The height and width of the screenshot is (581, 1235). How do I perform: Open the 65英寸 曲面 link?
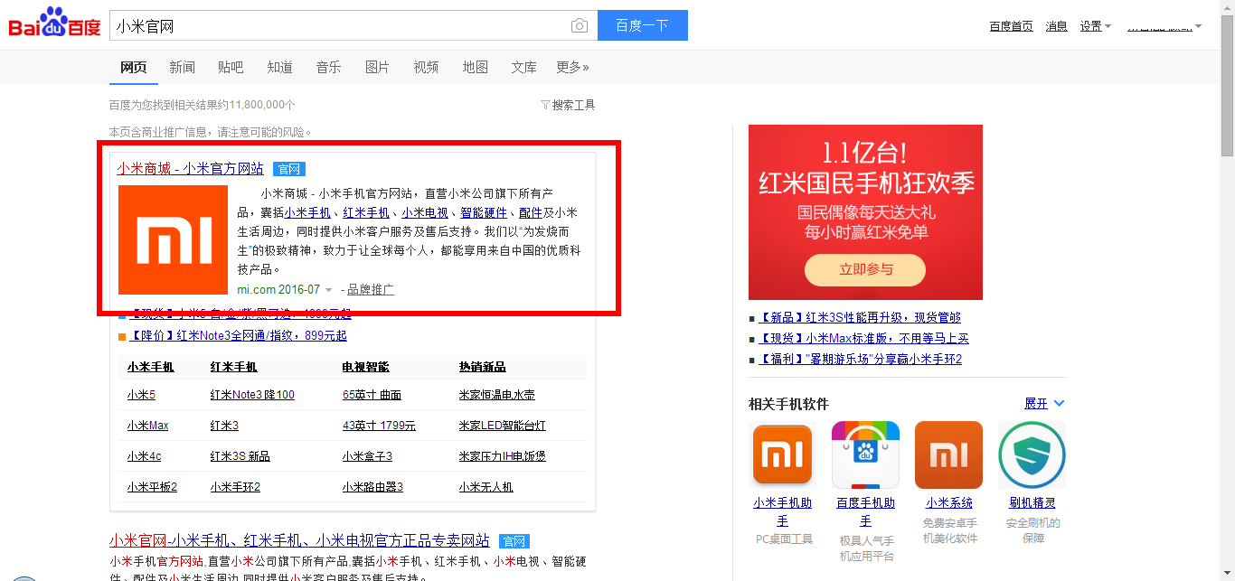[x=372, y=395]
